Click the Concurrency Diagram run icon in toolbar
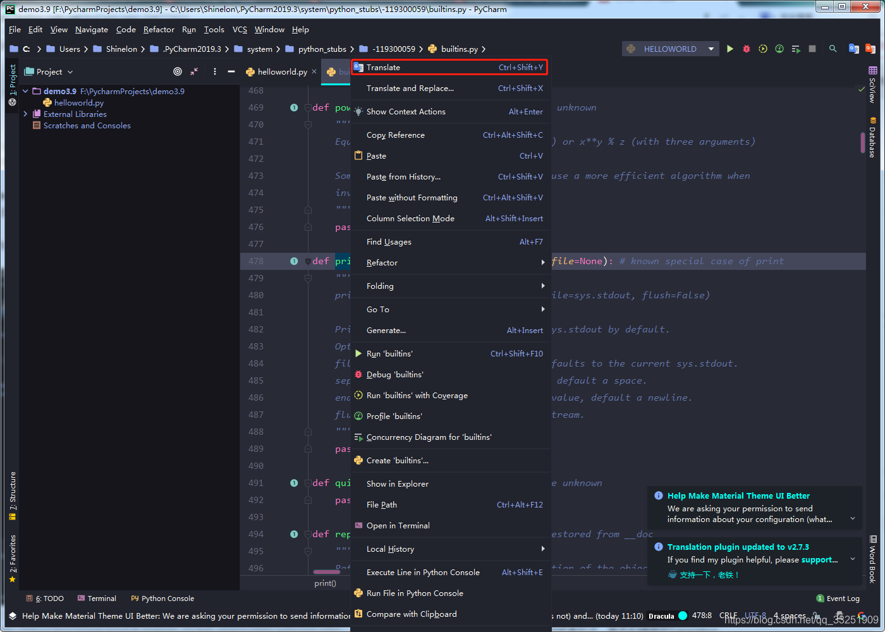 [x=796, y=49]
